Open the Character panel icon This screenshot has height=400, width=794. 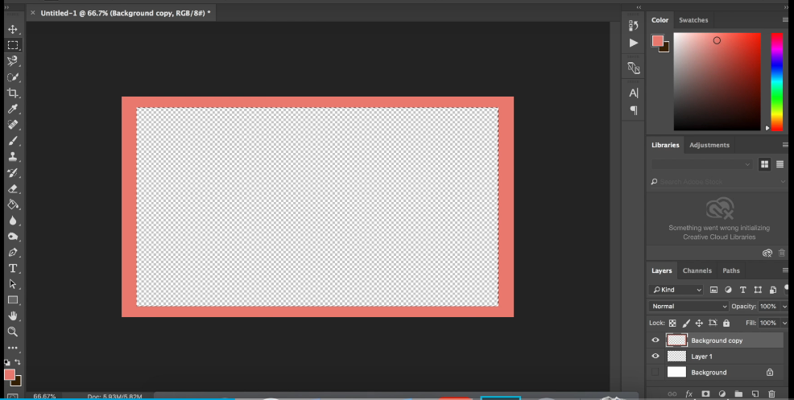coord(634,93)
